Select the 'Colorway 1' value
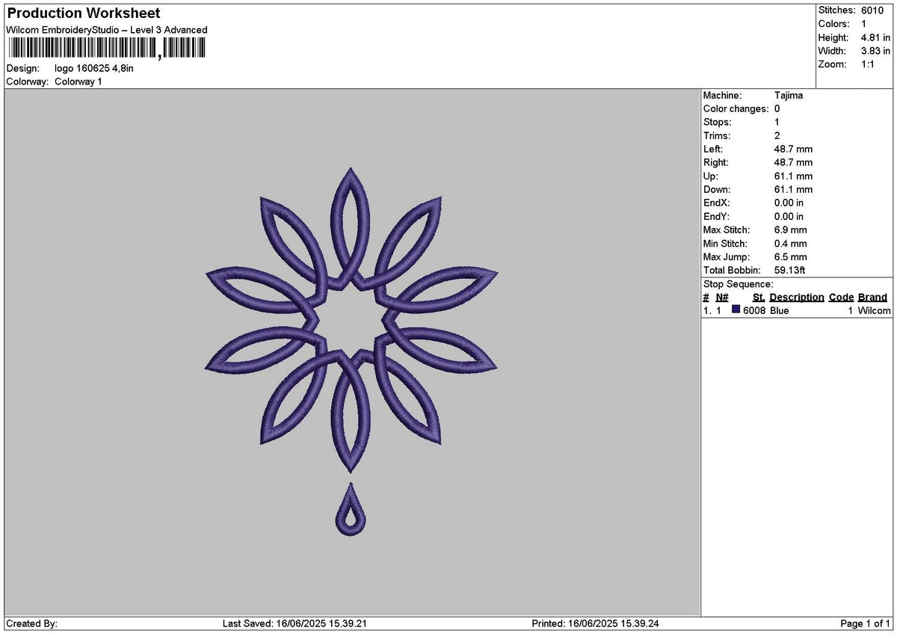This screenshot has width=897, height=634. point(78,81)
